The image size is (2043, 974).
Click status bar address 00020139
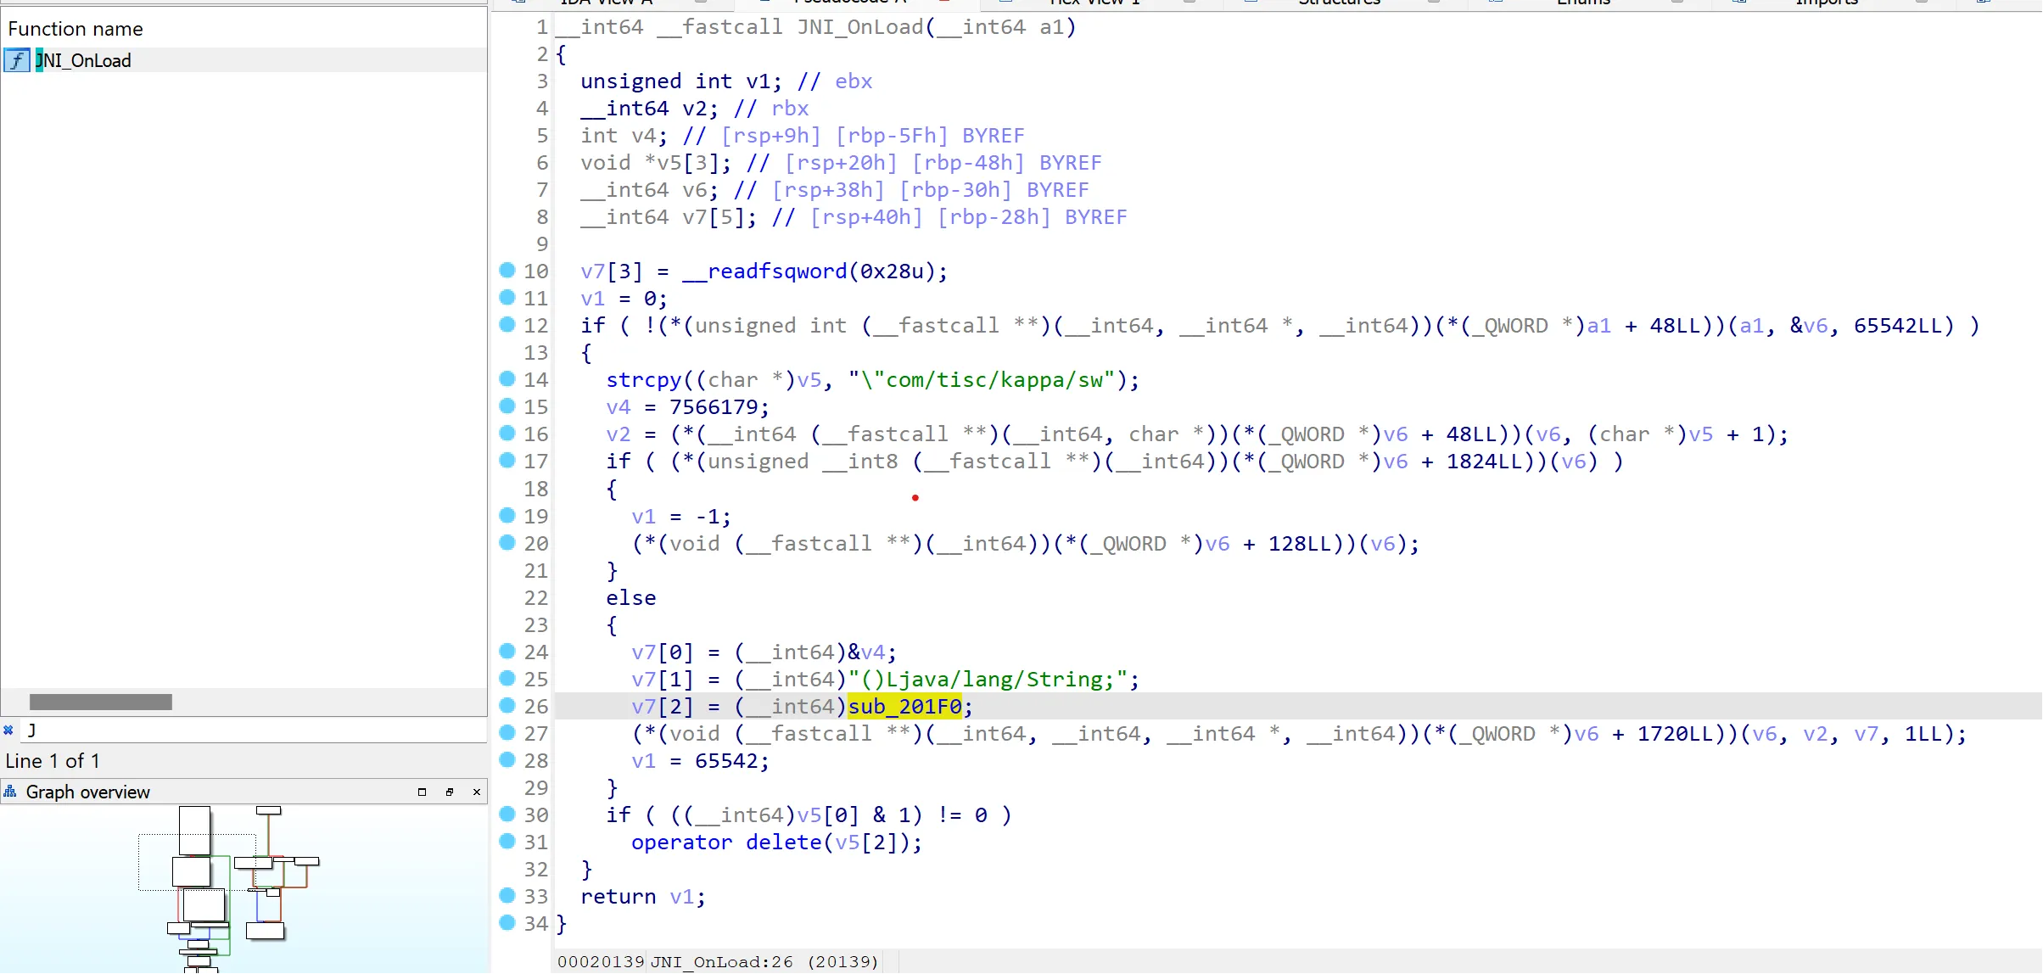[601, 962]
